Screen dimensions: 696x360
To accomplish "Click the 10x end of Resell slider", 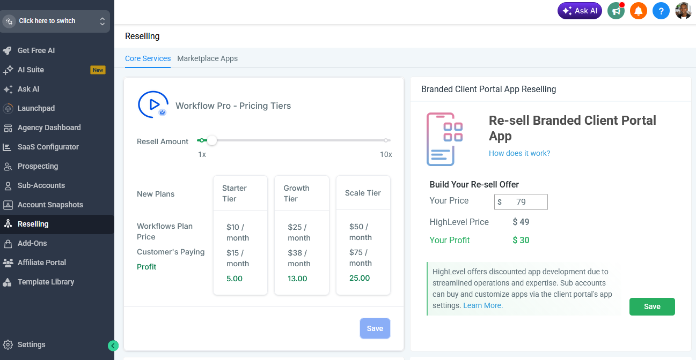I will click(x=386, y=140).
